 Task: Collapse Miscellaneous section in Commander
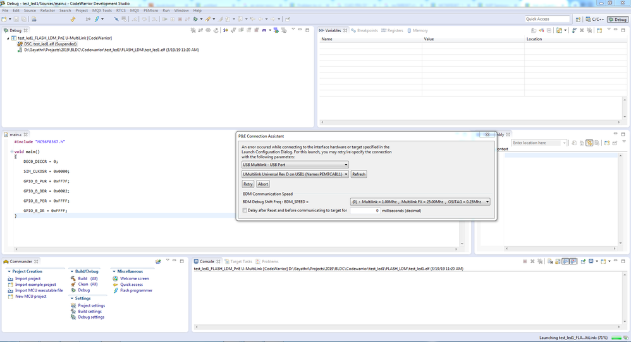click(114, 271)
